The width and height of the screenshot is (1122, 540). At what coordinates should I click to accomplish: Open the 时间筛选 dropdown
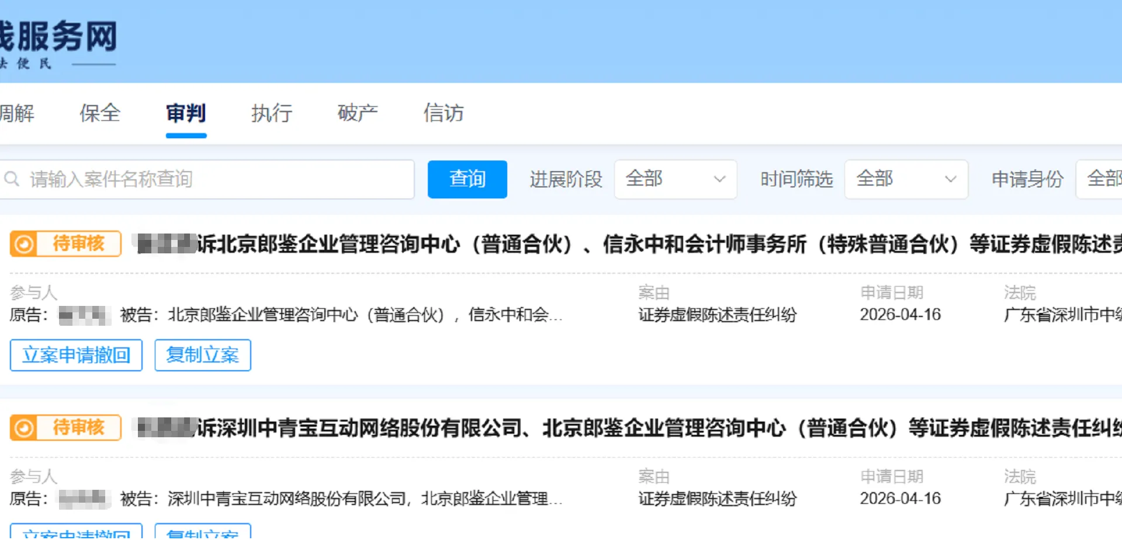[906, 179]
